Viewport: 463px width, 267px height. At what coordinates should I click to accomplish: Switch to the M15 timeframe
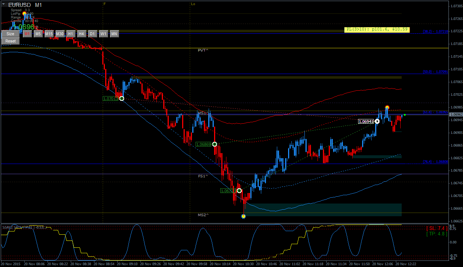[49, 34]
